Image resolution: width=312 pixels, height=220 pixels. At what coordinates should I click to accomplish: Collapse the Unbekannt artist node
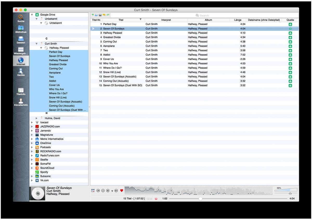(37, 19)
